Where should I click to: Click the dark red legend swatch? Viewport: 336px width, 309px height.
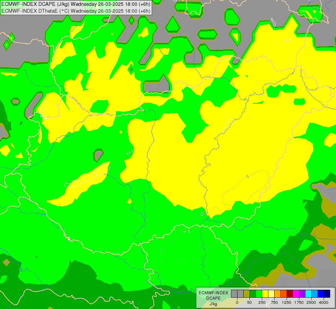click(290, 294)
